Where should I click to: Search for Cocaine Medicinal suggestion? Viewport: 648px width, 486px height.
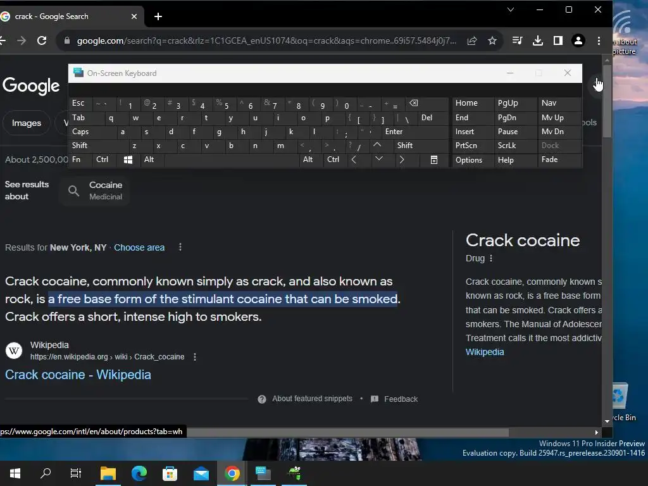coord(96,190)
